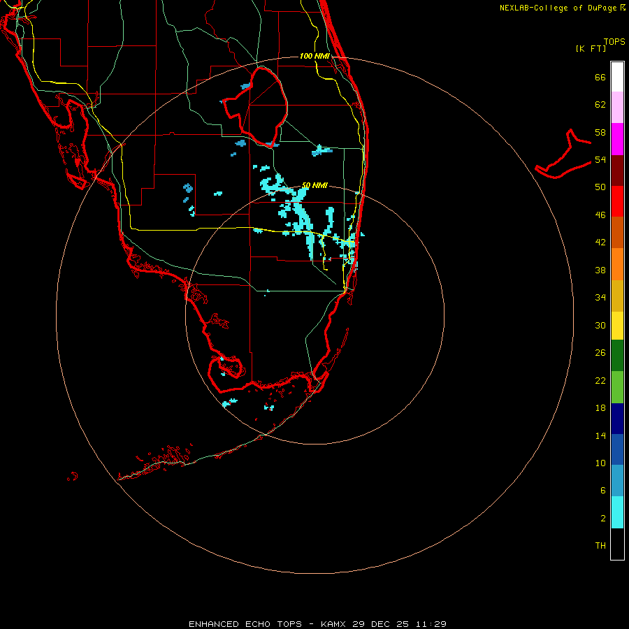
Task: Pick the navy blue legend swatch
Action: pyautogui.click(x=617, y=419)
